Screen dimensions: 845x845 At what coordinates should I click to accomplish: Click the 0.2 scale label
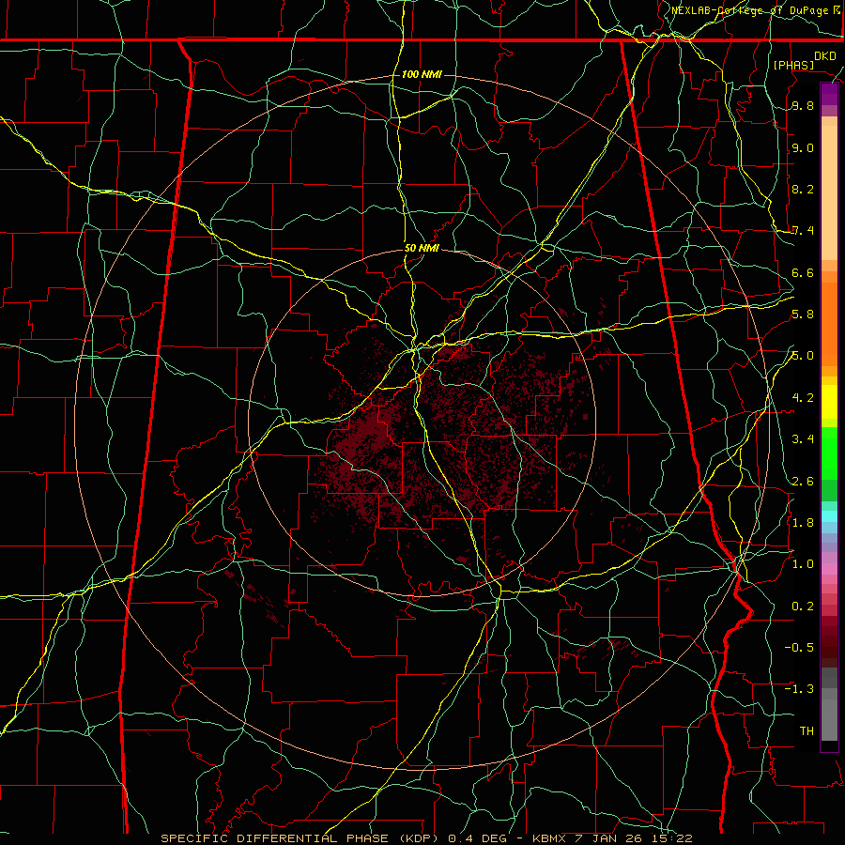coord(803,607)
